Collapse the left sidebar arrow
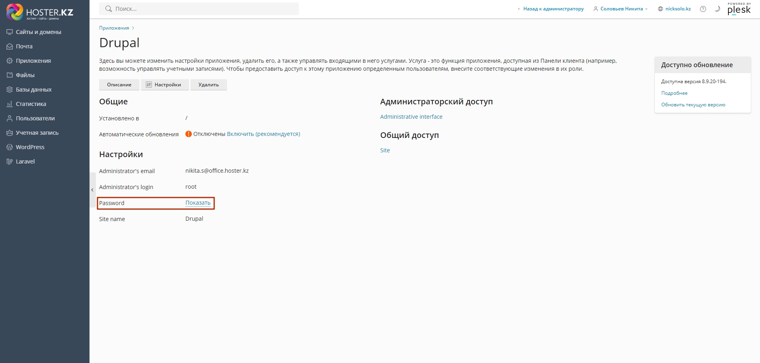The height and width of the screenshot is (363, 760). tap(92, 190)
